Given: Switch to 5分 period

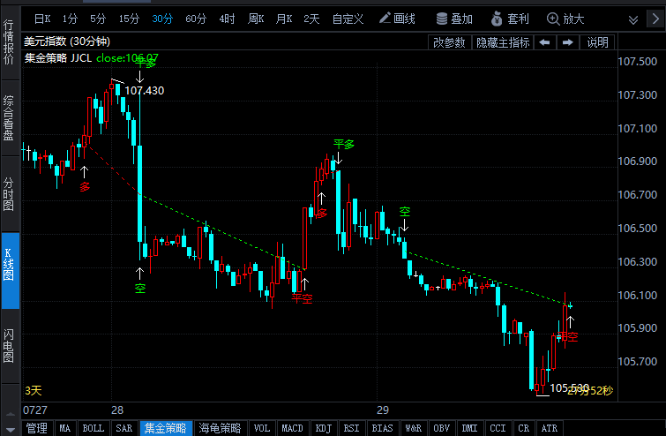Looking at the screenshot, I should coord(98,19).
